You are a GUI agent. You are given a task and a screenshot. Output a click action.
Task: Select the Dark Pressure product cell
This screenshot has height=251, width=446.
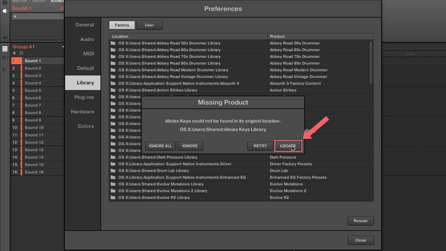coord(283,157)
